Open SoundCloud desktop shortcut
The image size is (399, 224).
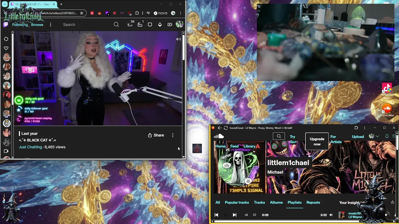pyautogui.click(x=387, y=110)
